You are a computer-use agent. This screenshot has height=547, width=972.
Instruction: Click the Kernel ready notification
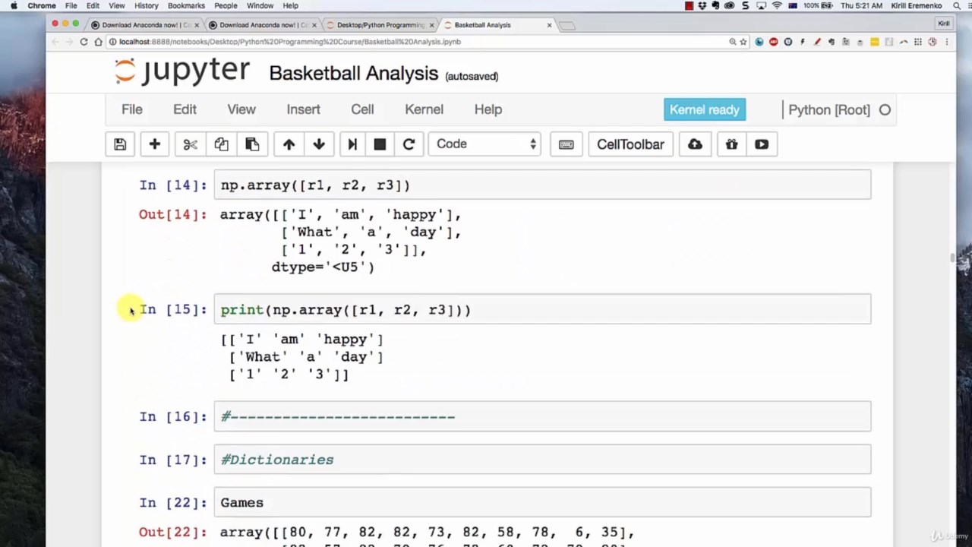[704, 109]
